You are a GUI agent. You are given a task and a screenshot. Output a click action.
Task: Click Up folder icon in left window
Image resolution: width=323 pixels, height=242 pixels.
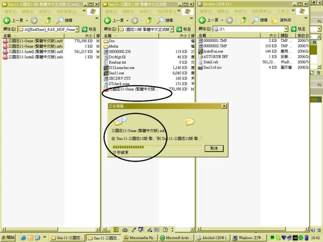coord(48,21)
